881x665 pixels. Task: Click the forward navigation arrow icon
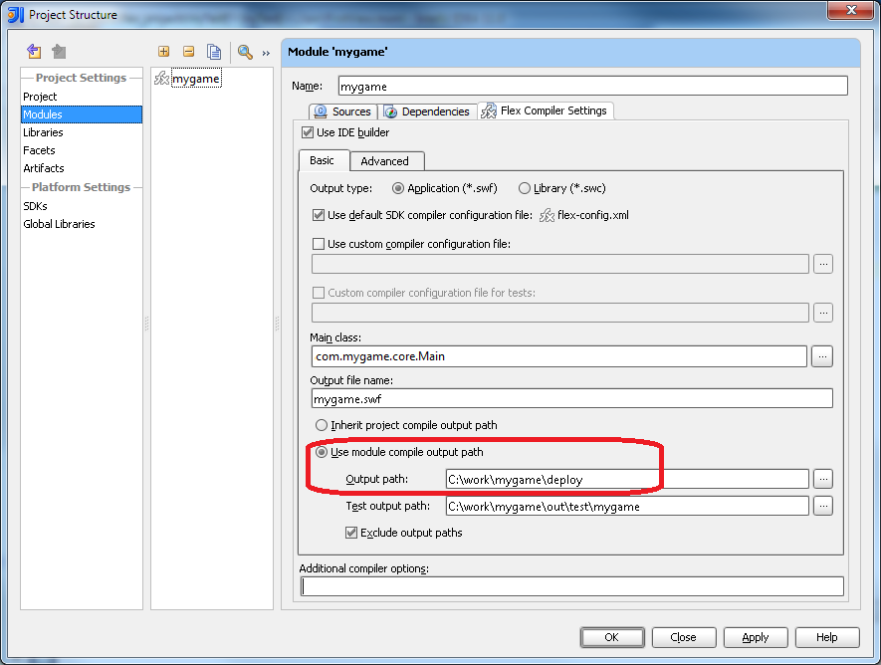tap(59, 52)
